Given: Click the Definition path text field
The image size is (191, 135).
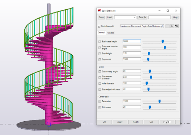Looking at the screenshot, I should (x=142, y=26).
